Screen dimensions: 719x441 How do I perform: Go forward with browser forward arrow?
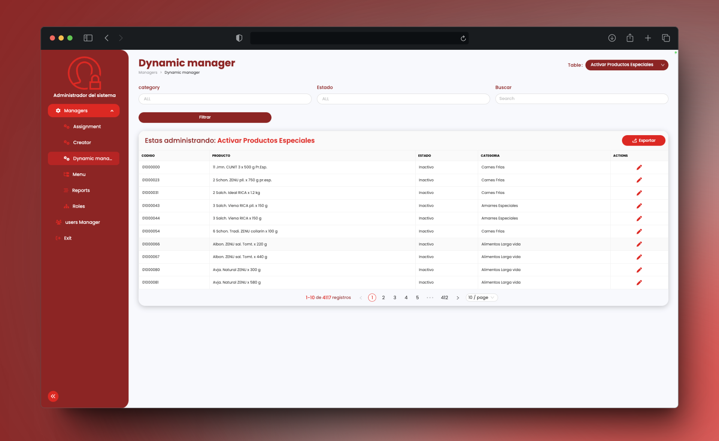tap(121, 38)
